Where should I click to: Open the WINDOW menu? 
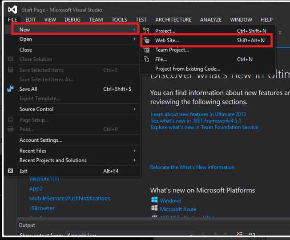point(241,20)
